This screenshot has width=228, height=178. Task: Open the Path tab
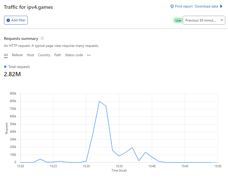[x=58, y=55]
